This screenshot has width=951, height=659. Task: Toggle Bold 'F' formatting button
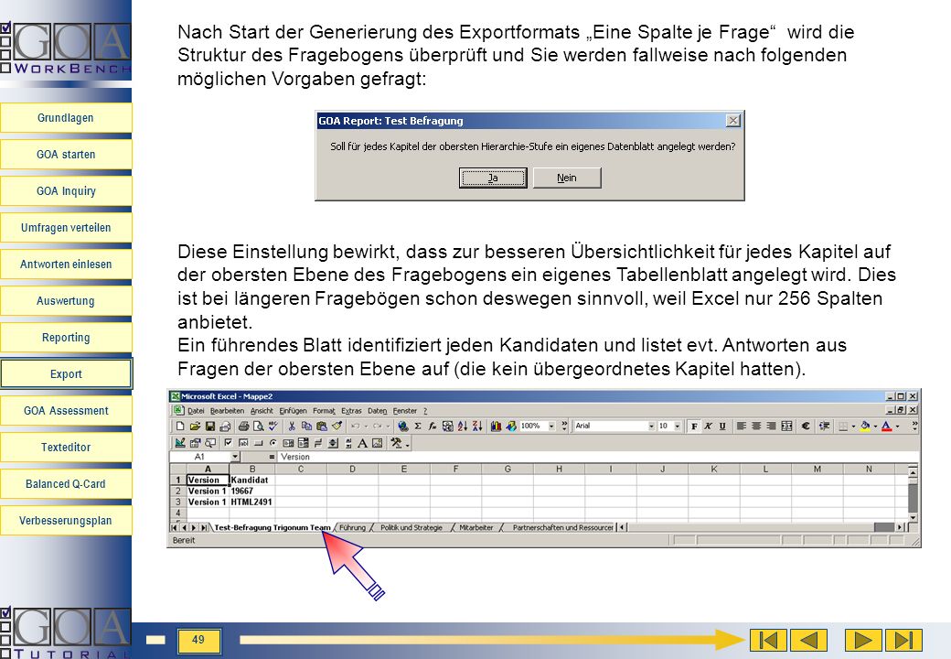pos(694,426)
